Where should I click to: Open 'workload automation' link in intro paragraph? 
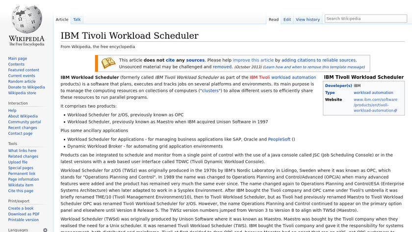(293, 78)
